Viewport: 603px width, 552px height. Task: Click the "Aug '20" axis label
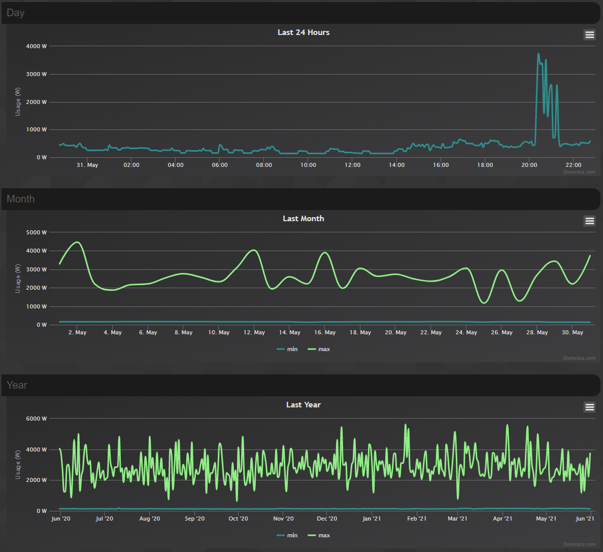tap(150, 519)
